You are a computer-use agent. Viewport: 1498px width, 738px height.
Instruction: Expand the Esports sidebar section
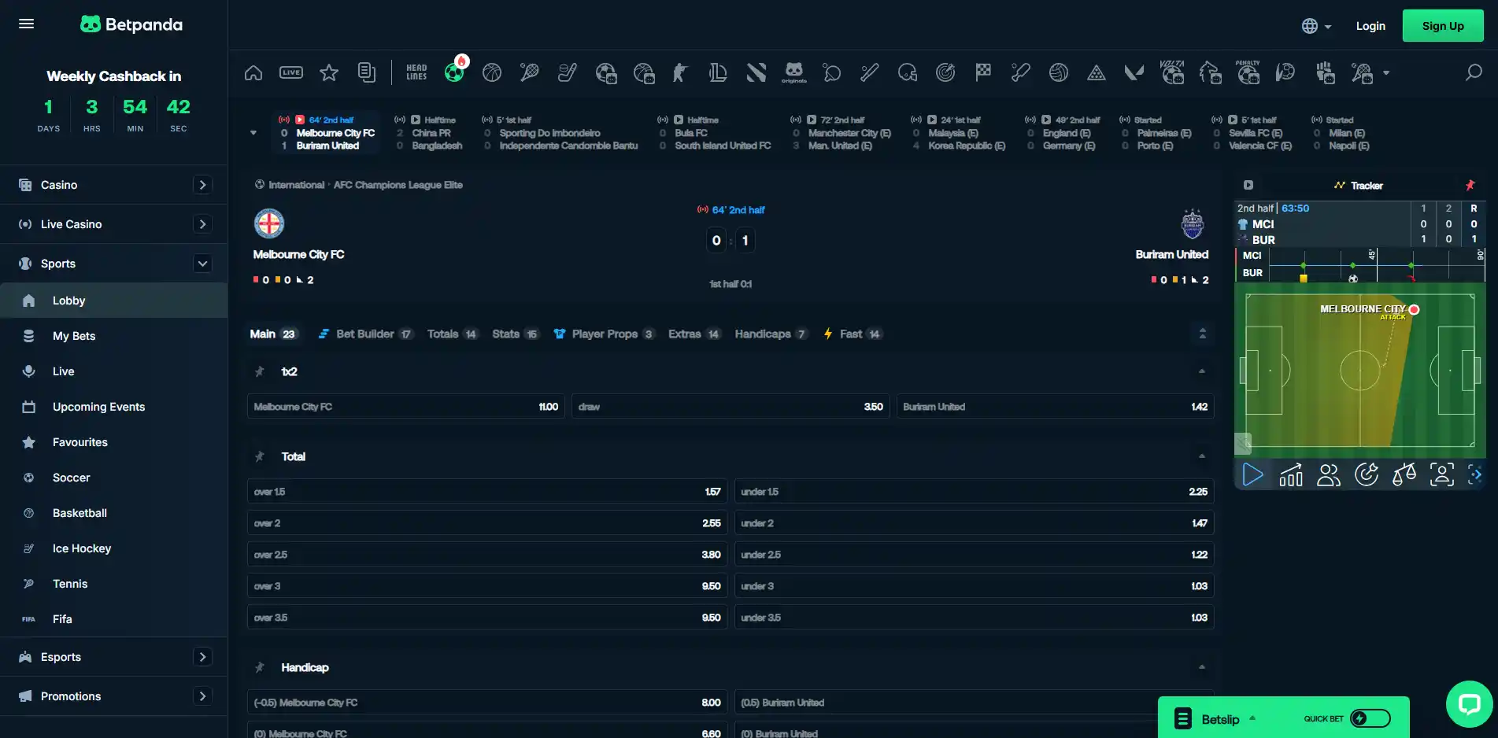[202, 657]
